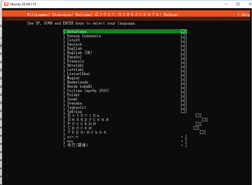The width and height of the screenshot is (252, 185).
Task: Select Suomi in the language list
Action: pos(125,99)
